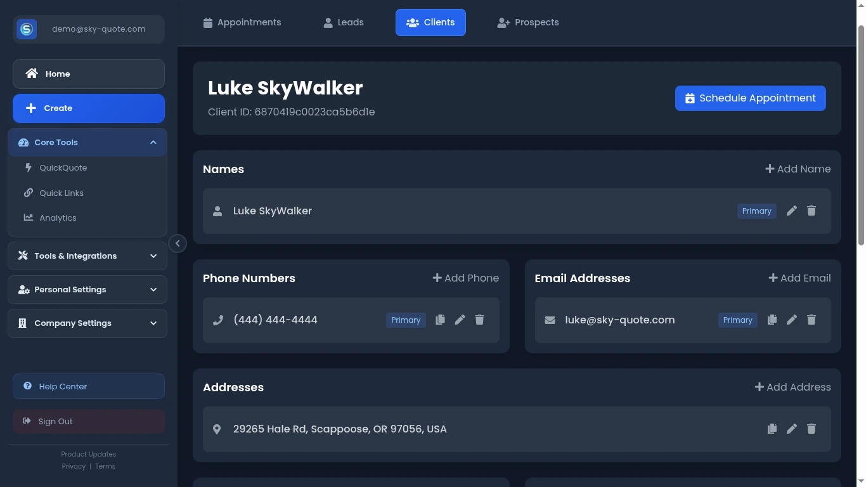Open the Prospects tab

[x=527, y=22]
